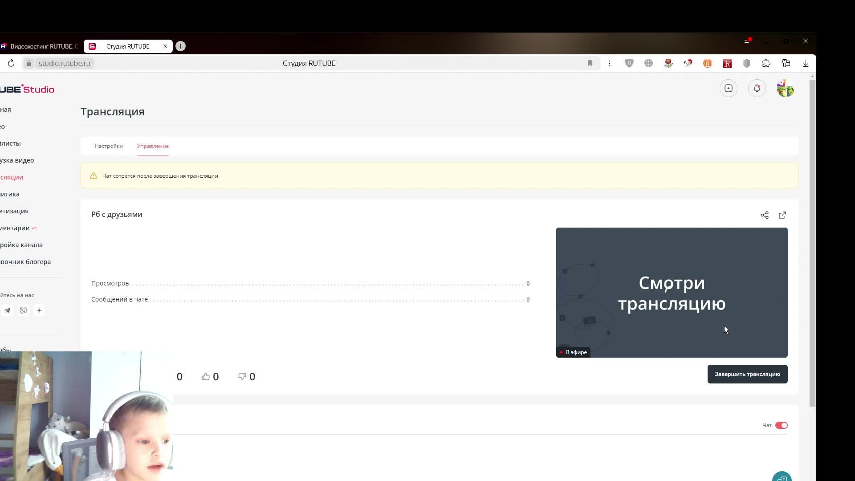This screenshot has width=855, height=481.
Task: Open the Плейлисты sidebar item
Action: tap(10, 143)
